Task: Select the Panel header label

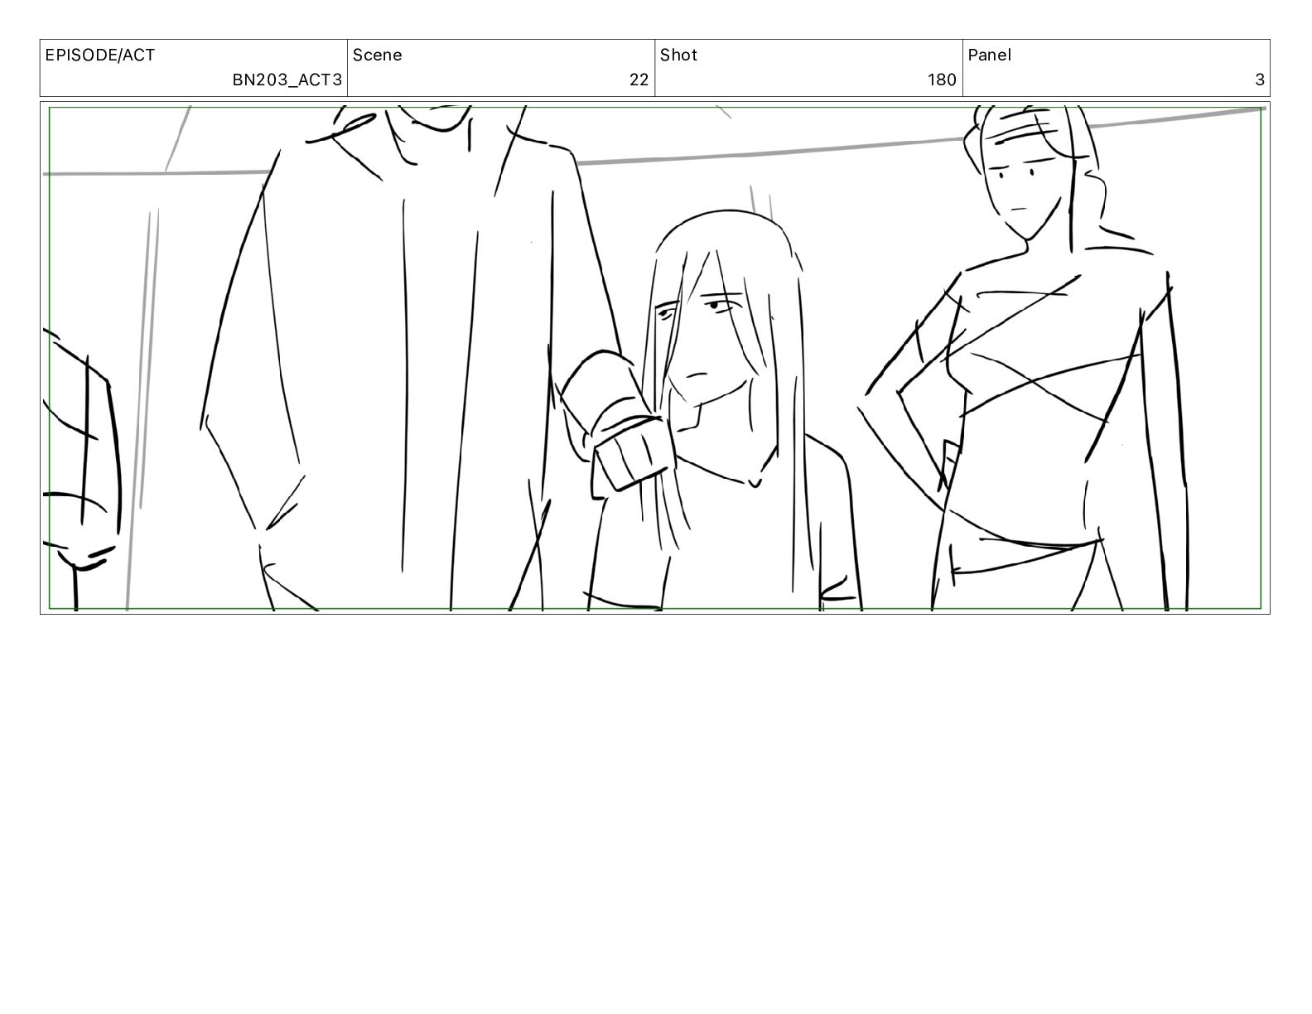Action: [990, 56]
